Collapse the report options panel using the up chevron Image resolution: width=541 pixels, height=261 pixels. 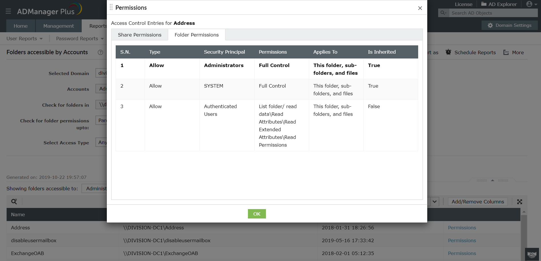pos(492,180)
